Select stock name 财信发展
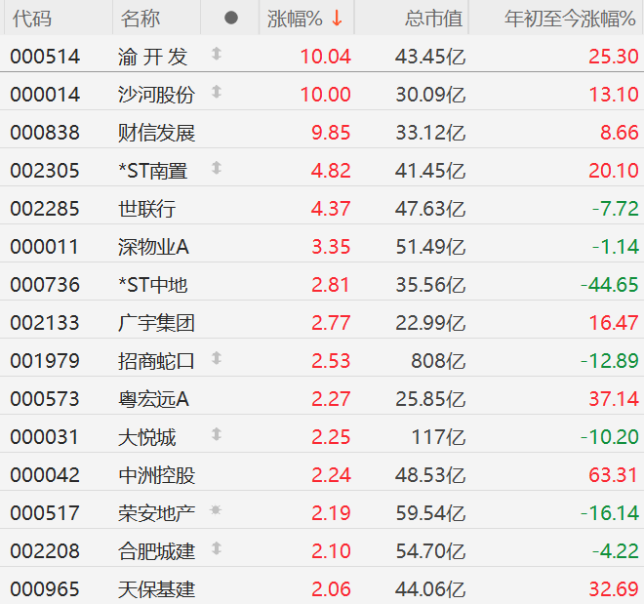The image size is (644, 604). click(156, 133)
